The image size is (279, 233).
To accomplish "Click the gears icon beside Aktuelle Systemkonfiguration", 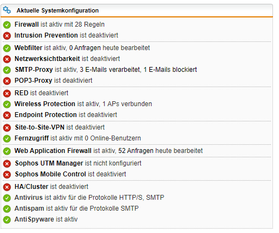I will click(x=7, y=10).
